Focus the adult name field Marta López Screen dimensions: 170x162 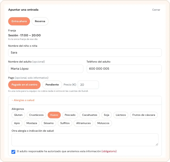coord(46,69)
